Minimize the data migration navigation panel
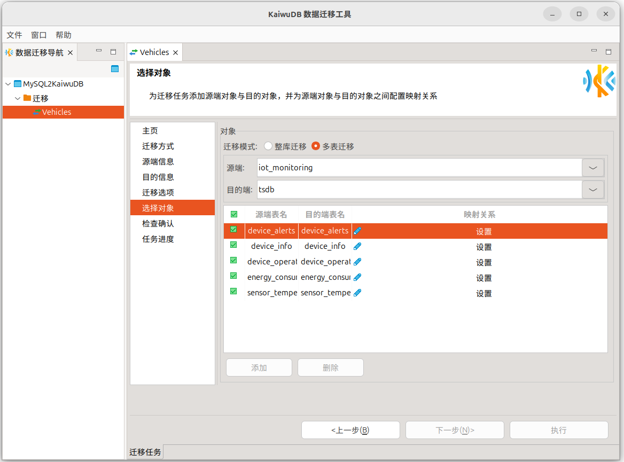 tap(99, 52)
